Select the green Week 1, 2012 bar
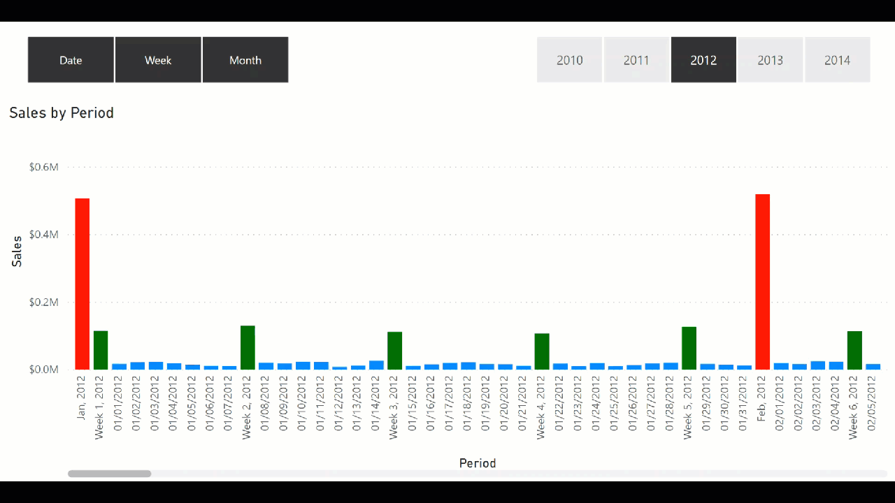895x503 pixels. (x=101, y=350)
